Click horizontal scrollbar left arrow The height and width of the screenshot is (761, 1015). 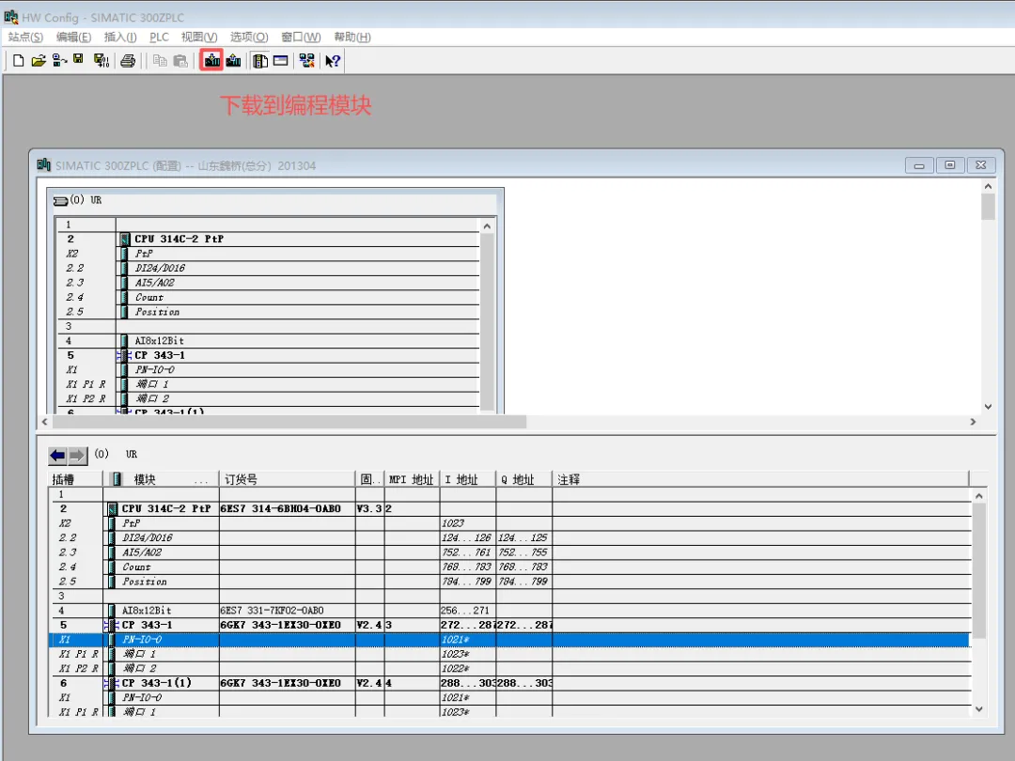[45, 422]
